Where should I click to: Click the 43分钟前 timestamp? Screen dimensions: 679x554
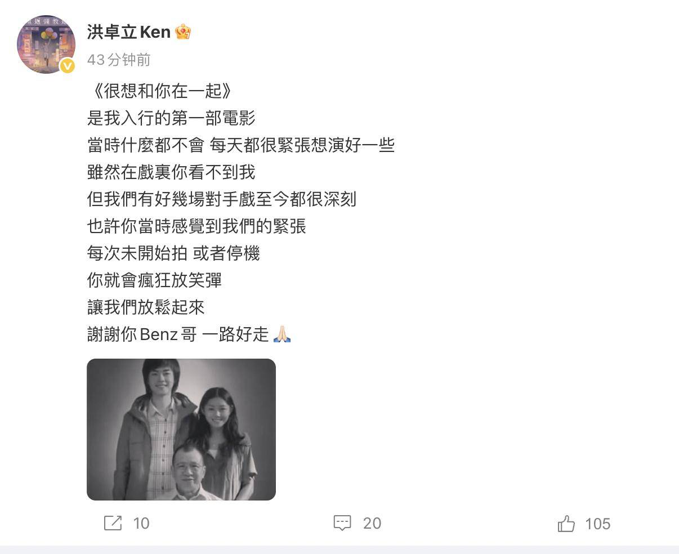click(119, 60)
